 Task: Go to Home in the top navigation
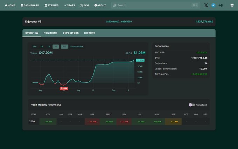pos(10,5)
